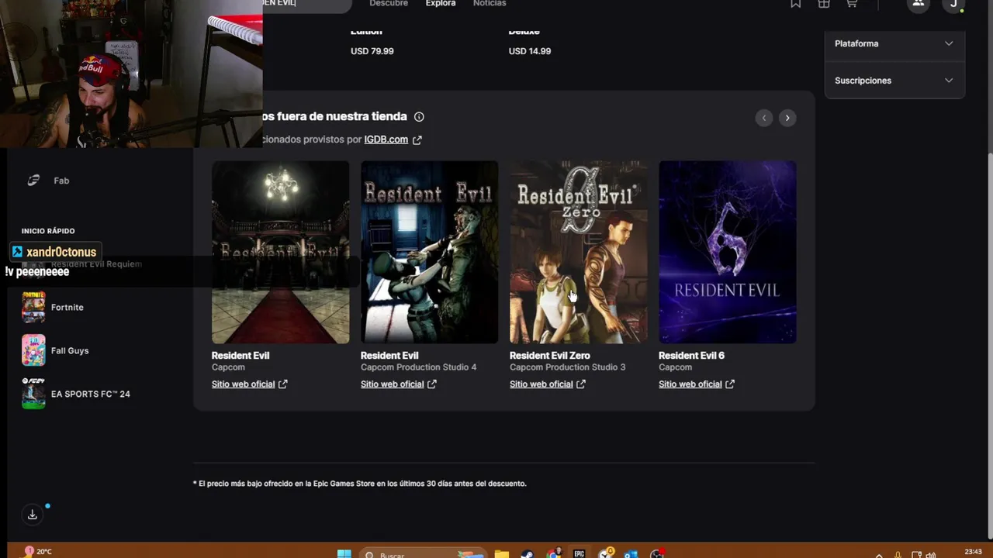Click the Resident Evil 6 cover art

[x=727, y=252]
